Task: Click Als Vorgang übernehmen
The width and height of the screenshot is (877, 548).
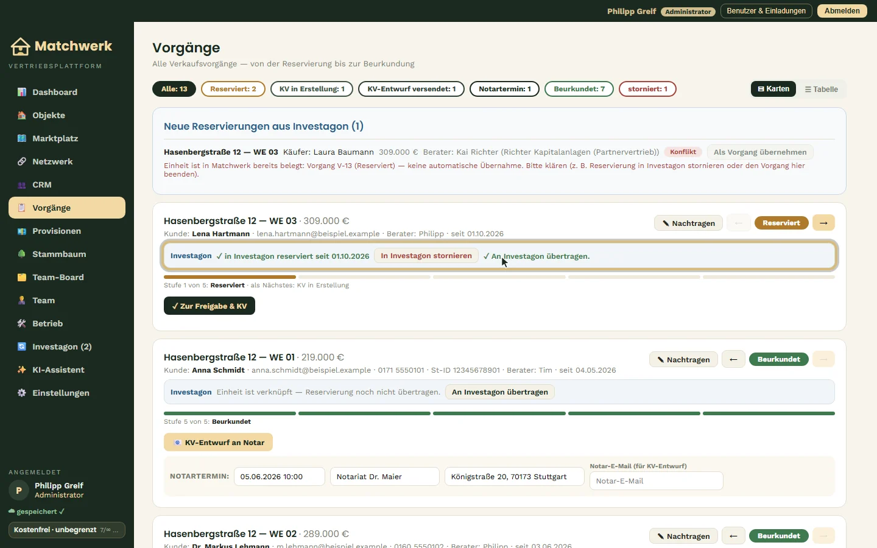Action: (760, 152)
